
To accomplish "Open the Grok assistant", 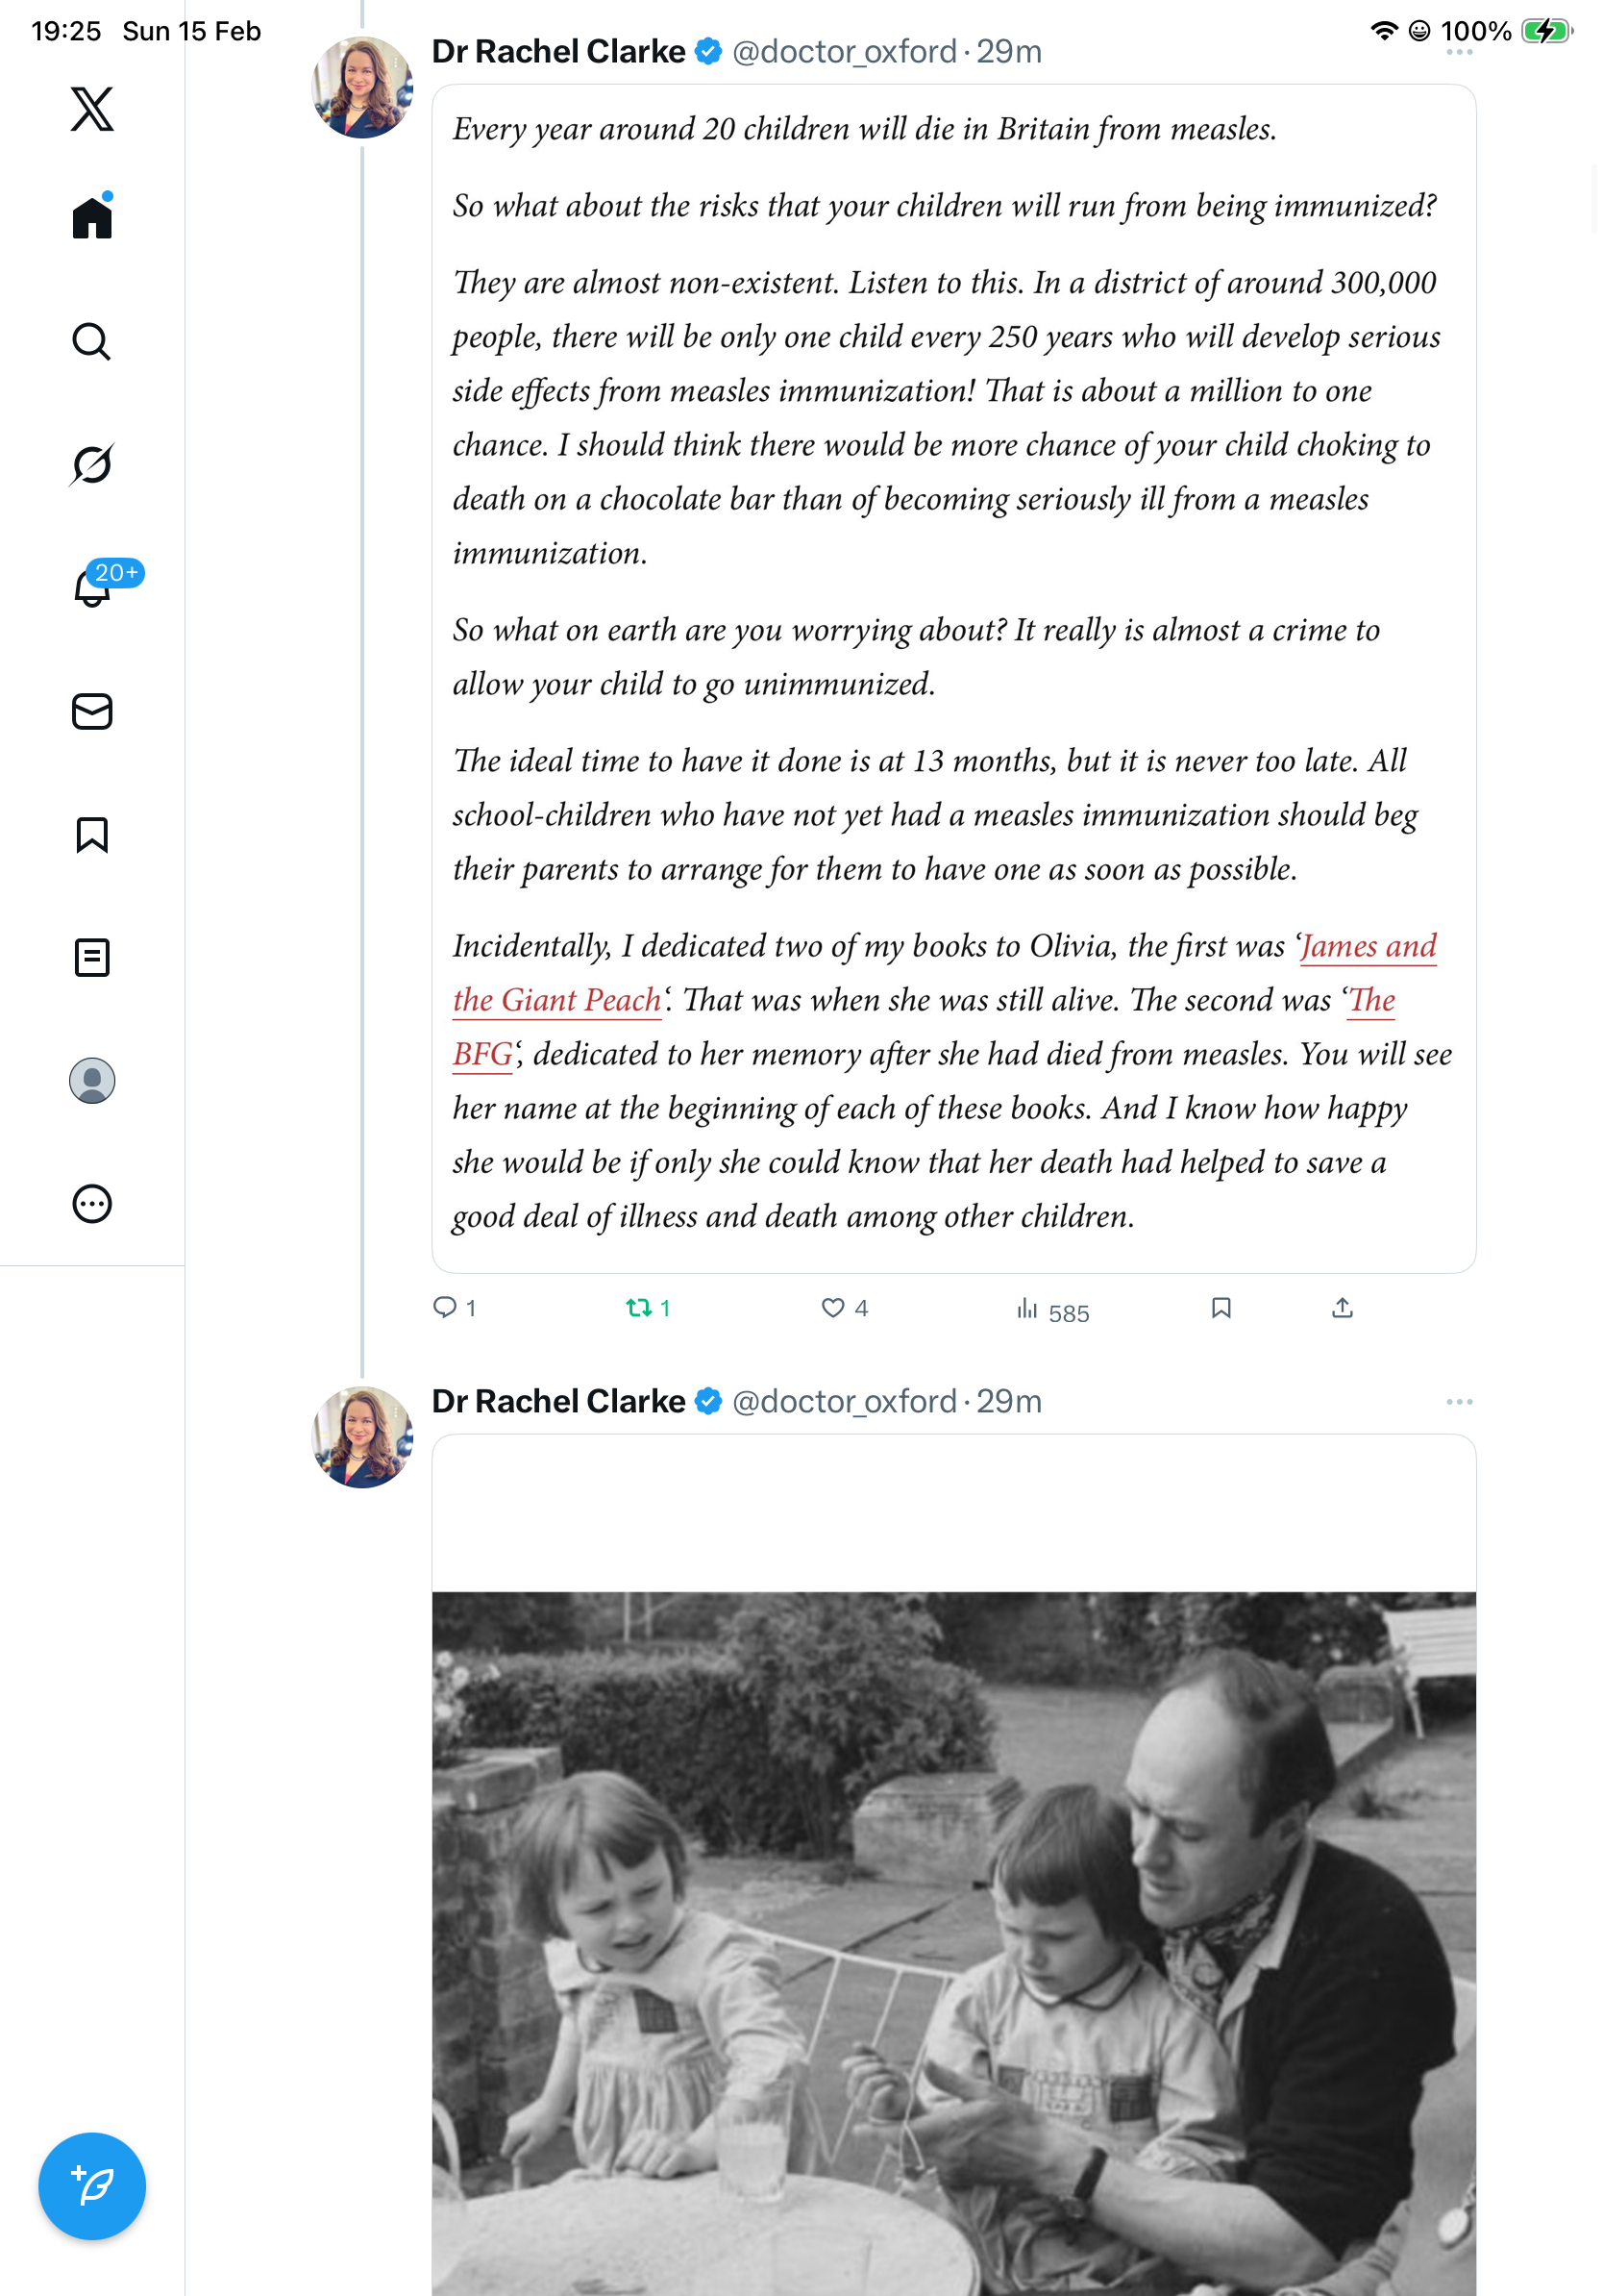I will coord(92,465).
